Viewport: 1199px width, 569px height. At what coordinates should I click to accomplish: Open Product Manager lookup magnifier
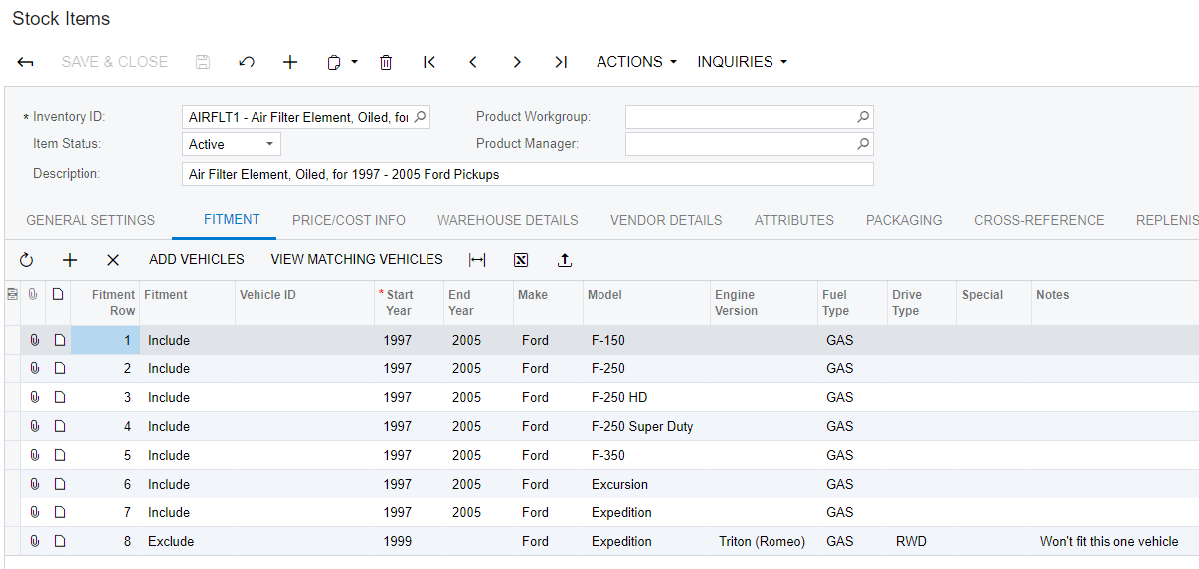[863, 144]
